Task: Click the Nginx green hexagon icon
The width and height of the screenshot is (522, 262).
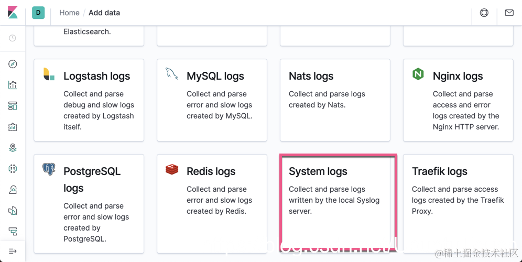Action: pos(418,74)
